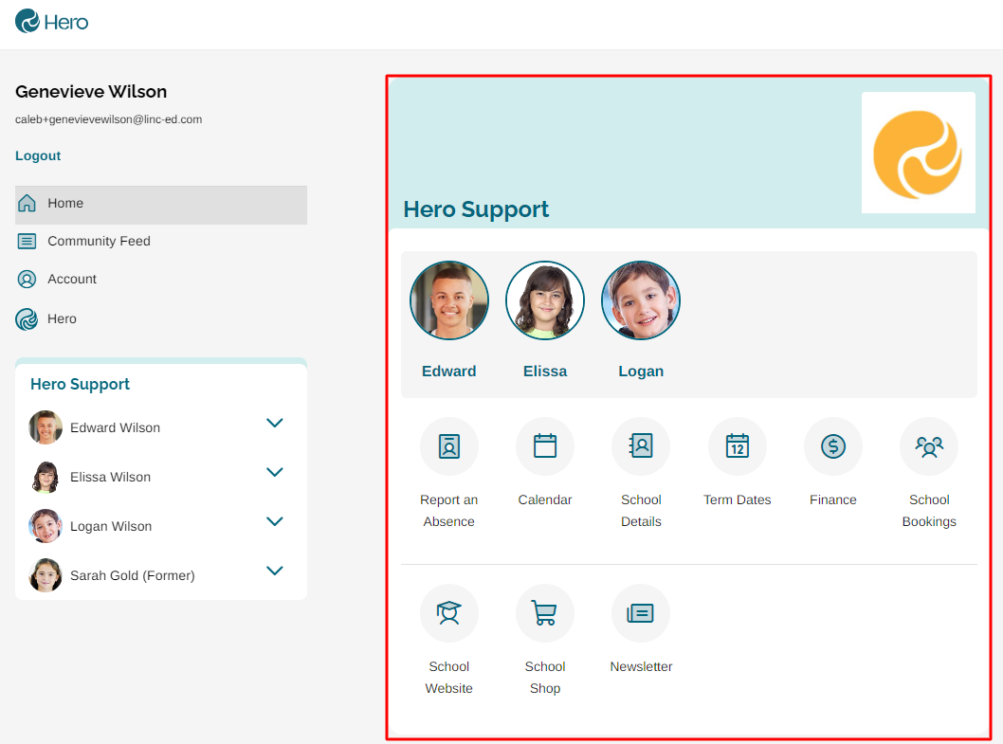Open the School Website icon
Screen dimensions: 1003x744
[449, 613]
